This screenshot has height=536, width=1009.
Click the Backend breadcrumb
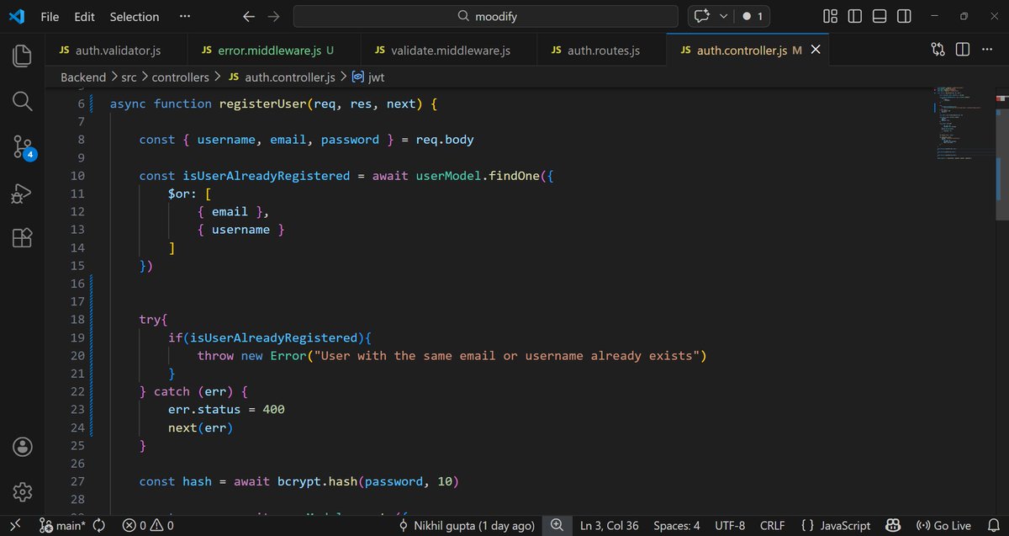coord(83,77)
